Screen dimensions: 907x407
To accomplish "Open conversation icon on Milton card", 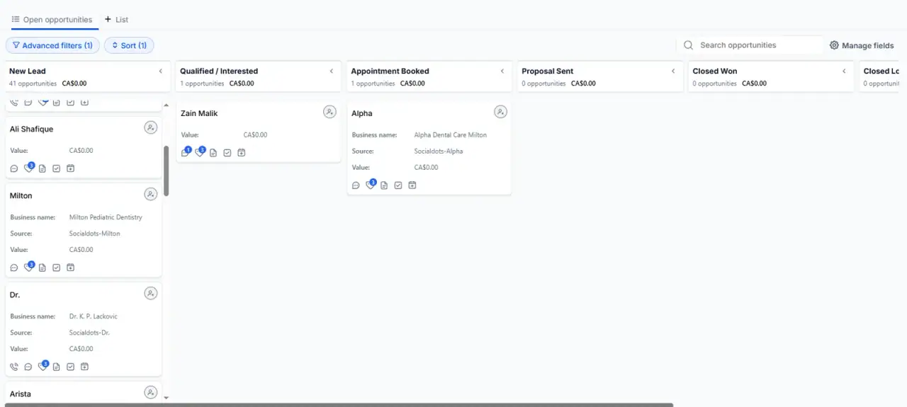I will point(14,268).
